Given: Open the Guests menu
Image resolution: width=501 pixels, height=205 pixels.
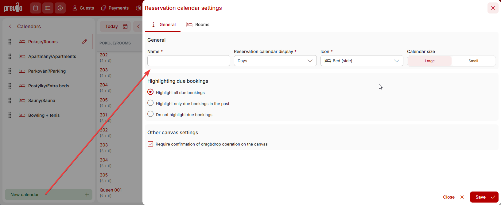Looking at the screenshot, I should click(83, 8).
